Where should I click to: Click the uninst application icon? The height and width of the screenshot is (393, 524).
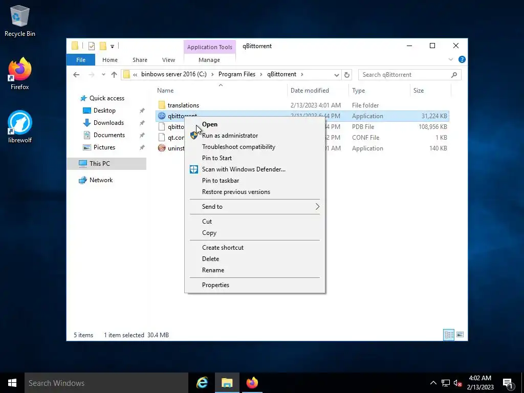(x=162, y=148)
